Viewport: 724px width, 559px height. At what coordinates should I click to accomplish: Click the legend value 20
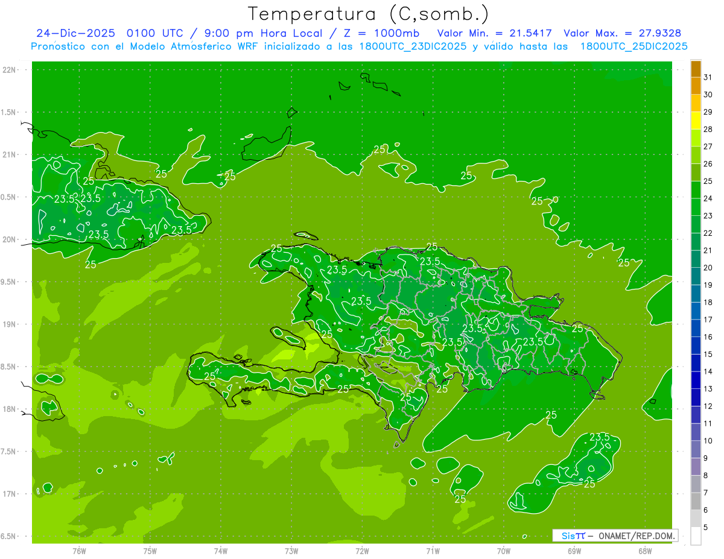(x=708, y=268)
